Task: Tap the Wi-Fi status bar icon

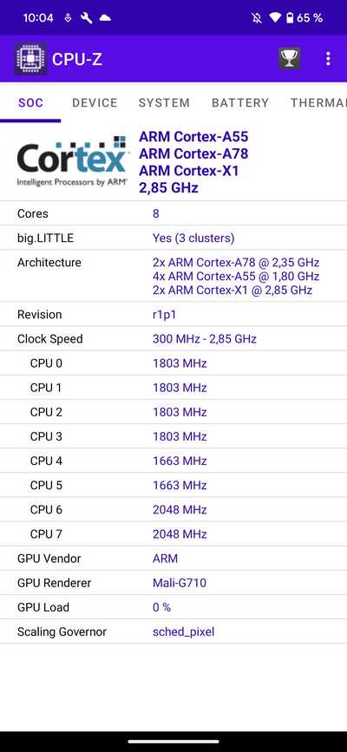Action: 275,18
